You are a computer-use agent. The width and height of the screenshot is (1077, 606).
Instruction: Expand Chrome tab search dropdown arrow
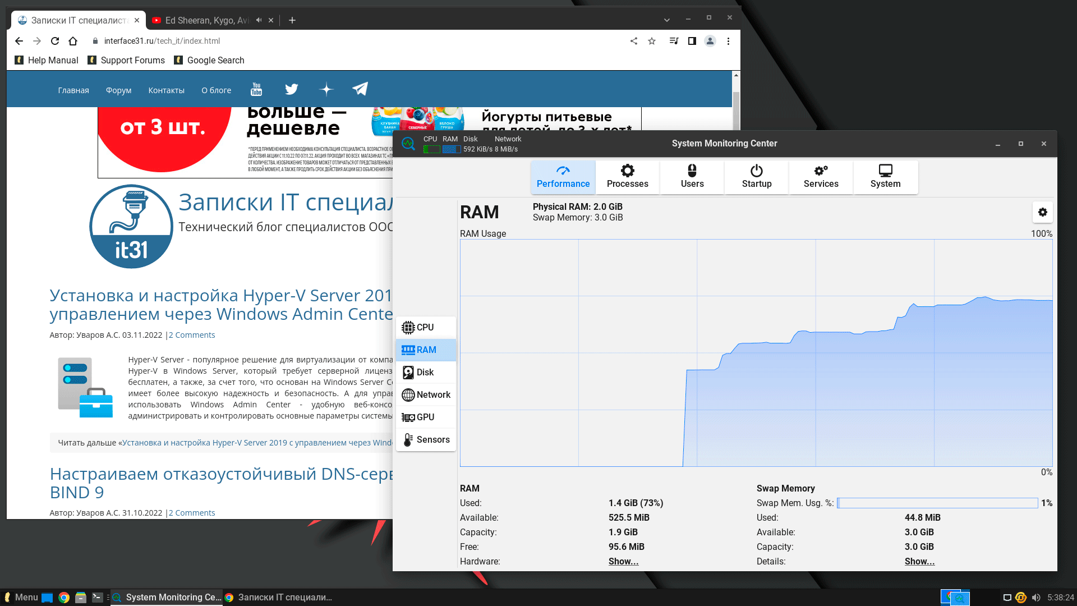click(666, 20)
